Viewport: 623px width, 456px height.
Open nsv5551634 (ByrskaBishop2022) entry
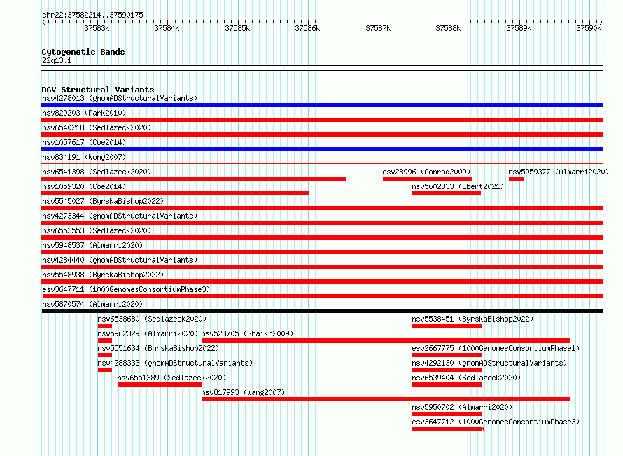[158, 348]
